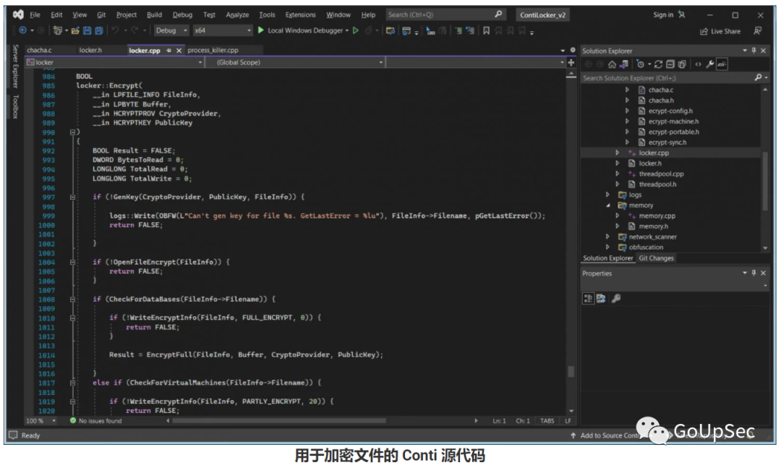Pin the Solution Explorer panel
This screenshot has height=468, width=781.
coord(754,51)
